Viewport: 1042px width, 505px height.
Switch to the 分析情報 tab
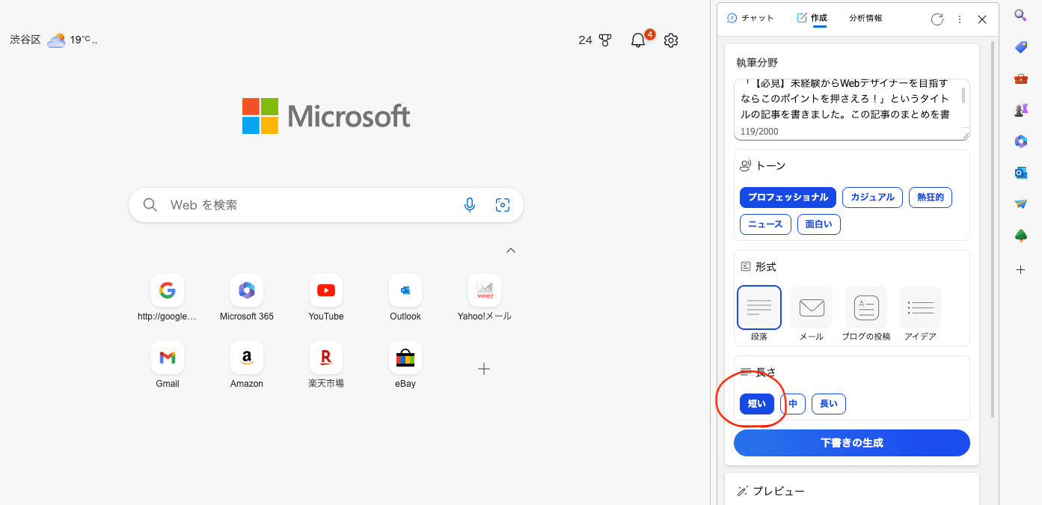pyautogui.click(x=865, y=19)
